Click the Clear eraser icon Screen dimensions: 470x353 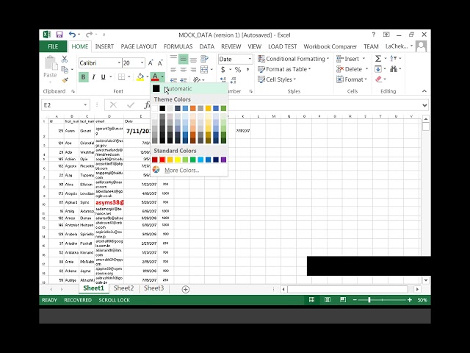(379, 79)
